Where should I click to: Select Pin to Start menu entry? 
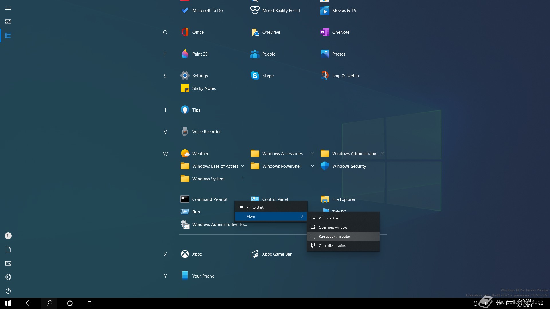pos(271,207)
